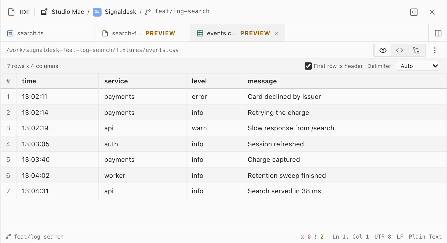447x243 pixels.
Task: Click the cell '13:04:31'
Action: tap(57, 191)
